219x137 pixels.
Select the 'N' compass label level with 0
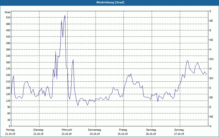(210, 126)
